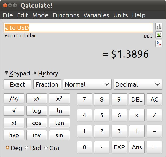The height and width of the screenshot is (157, 166).
Task: Open the Help menu
Action: click(x=139, y=15)
